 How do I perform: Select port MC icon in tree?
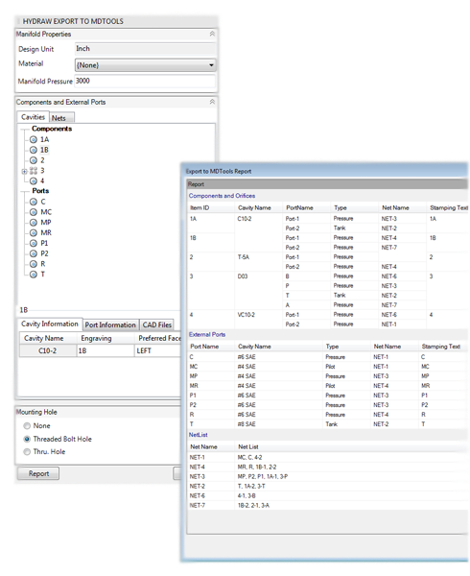[34, 212]
